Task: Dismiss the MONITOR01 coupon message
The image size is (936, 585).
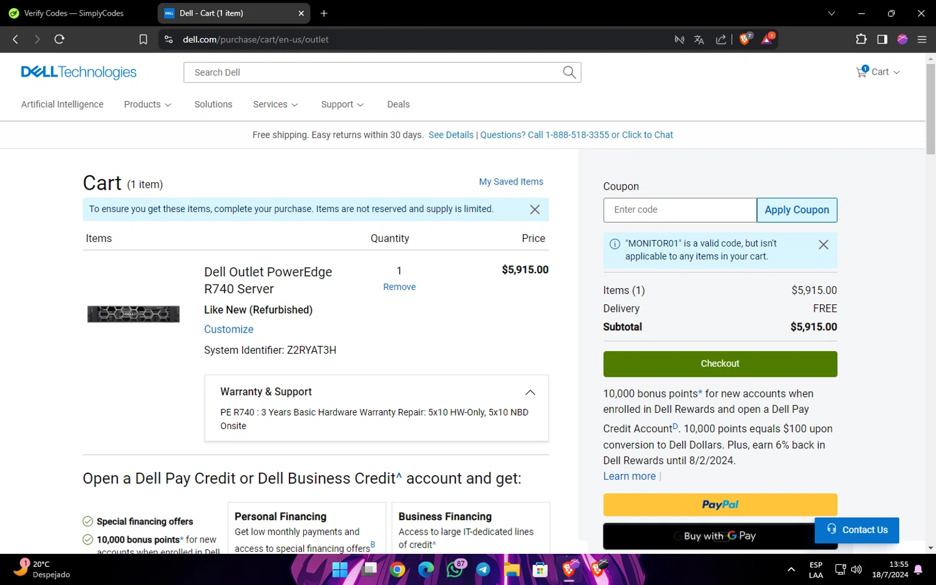Action: click(x=823, y=244)
